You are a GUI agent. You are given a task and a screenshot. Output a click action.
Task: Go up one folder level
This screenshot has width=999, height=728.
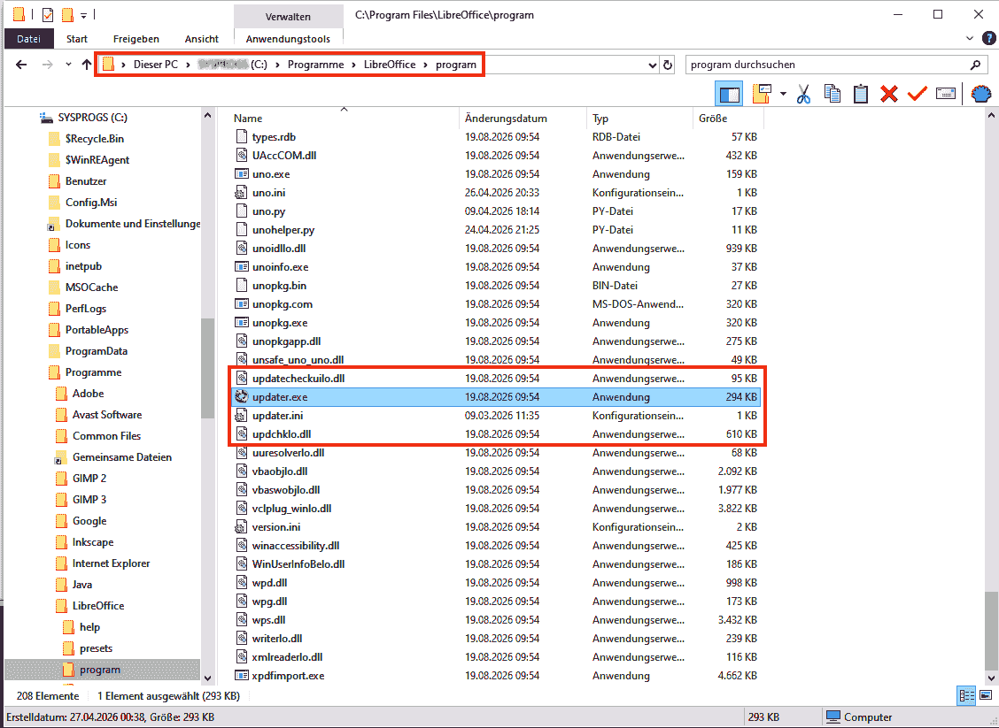(87, 65)
